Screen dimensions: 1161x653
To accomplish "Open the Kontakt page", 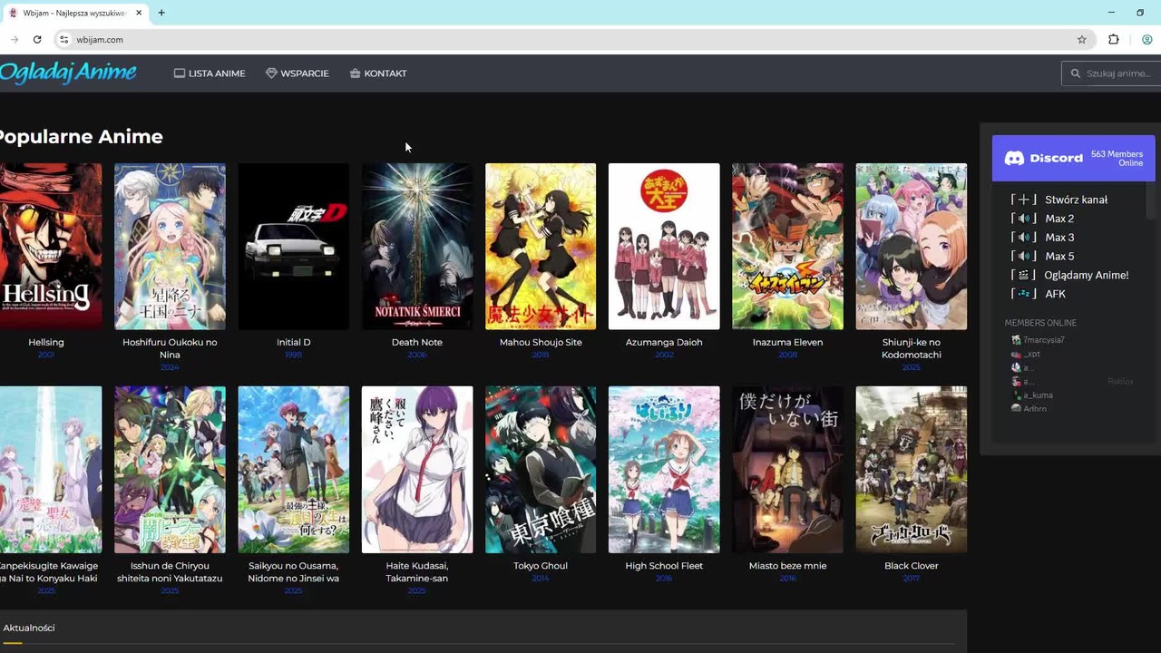I will [377, 73].
